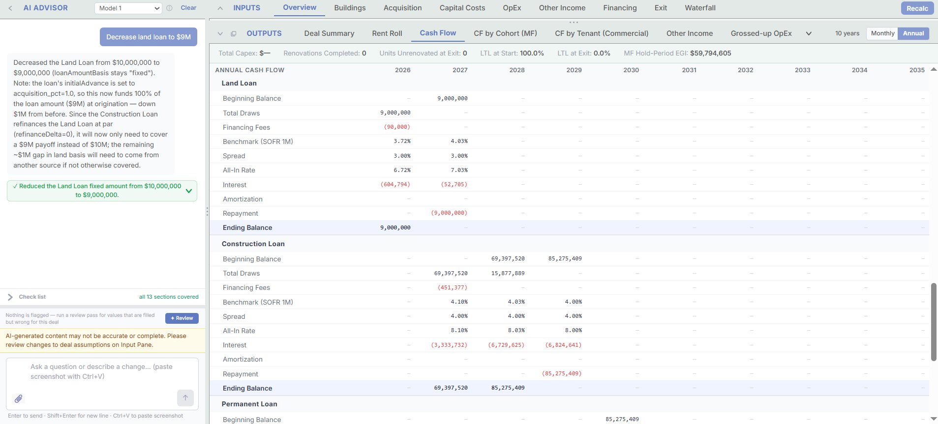The width and height of the screenshot is (938, 424).
Task: Click the 10 years hold period label
Action: 847,33
